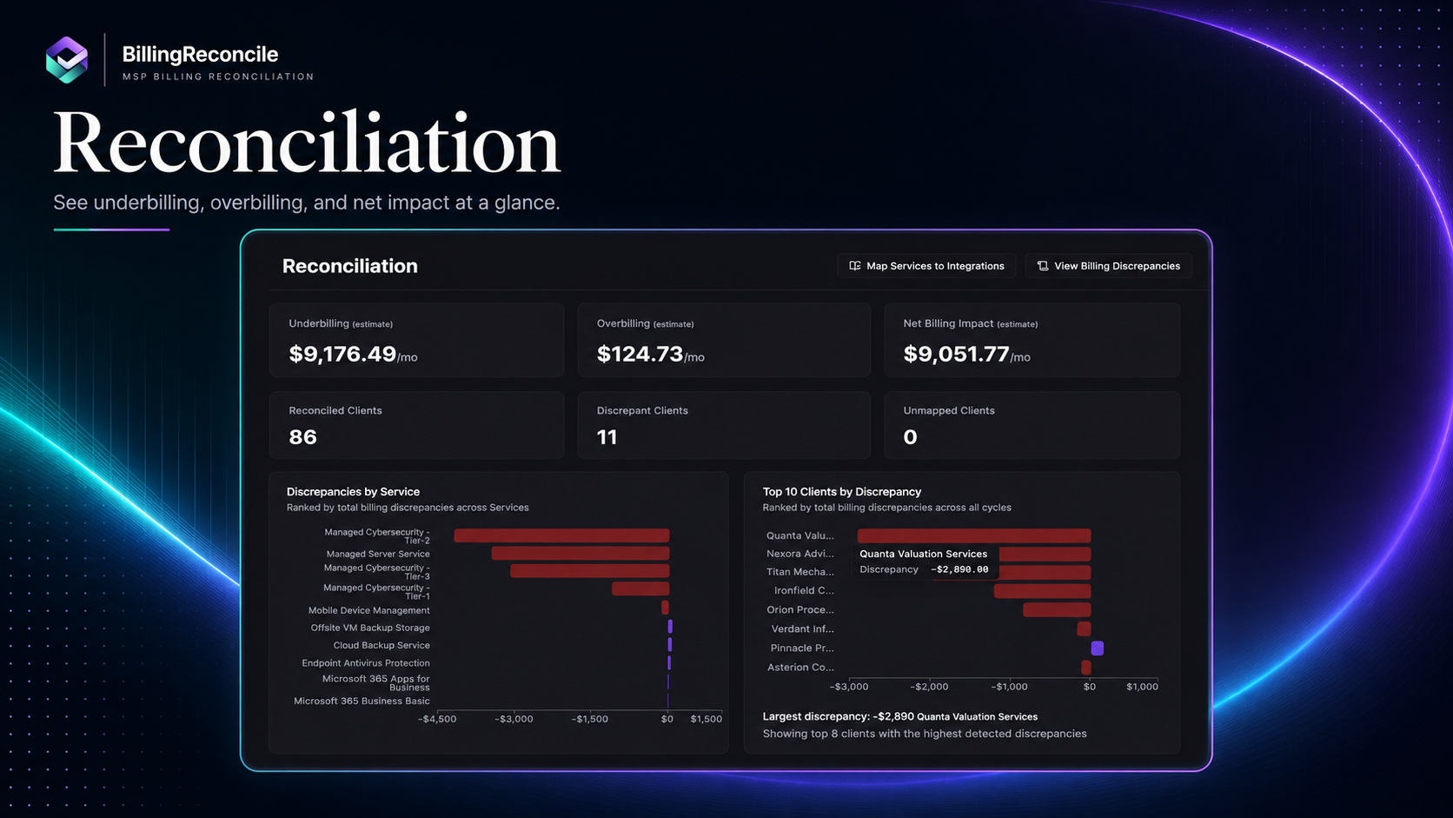Click the Top 10 Clients by Discrepancy heading
The height and width of the screenshot is (818, 1453).
[x=842, y=491]
